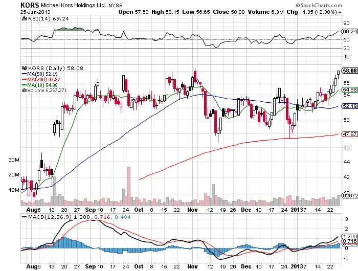Image resolution: width=358 pixels, height=271 pixels.
Task: Click the 10M volume axis label
Action: (14, 190)
